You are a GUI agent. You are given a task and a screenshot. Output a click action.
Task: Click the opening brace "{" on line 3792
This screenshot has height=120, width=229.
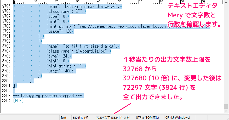pos(39,41)
